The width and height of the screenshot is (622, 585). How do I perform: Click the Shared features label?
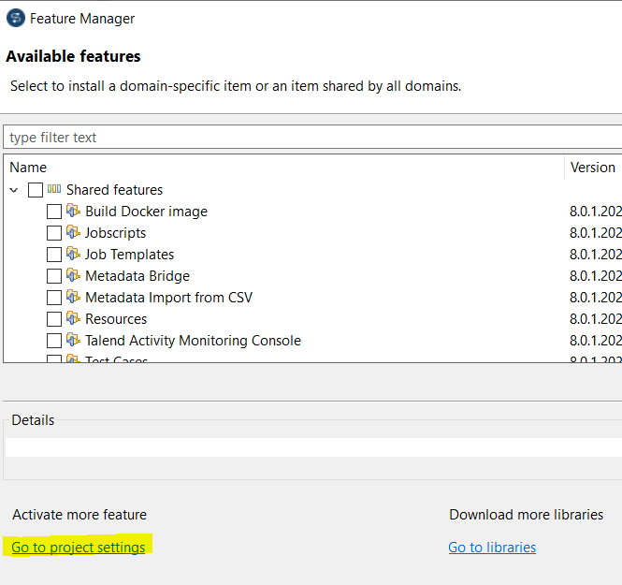[x=115, y=190]
